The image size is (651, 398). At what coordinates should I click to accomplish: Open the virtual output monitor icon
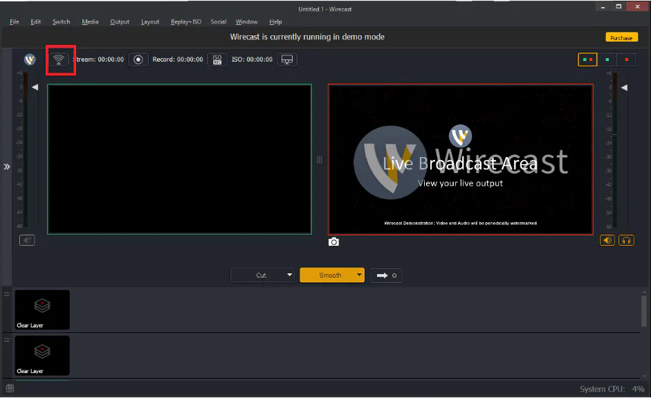287,60
